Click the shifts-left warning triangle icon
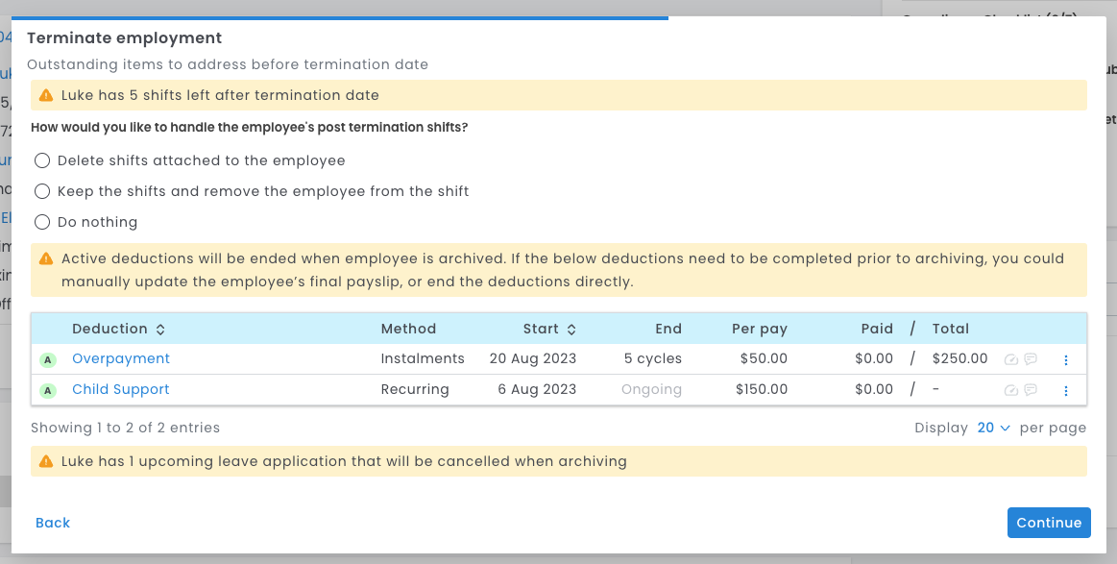Viewport: 1117px width, 564px height. [x=46, y=95]
